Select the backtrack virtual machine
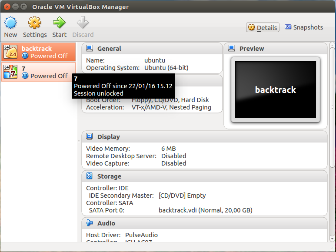The height and width of the screenshot is (252, 336). point(38,52)
